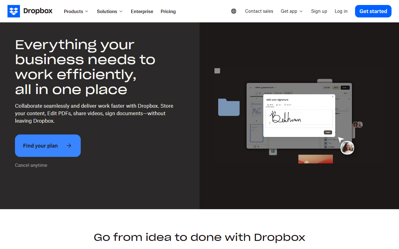Expand the Solutions dropdown menu
Image resolution: width=399 pixels, height=249 pixels.
110,12
